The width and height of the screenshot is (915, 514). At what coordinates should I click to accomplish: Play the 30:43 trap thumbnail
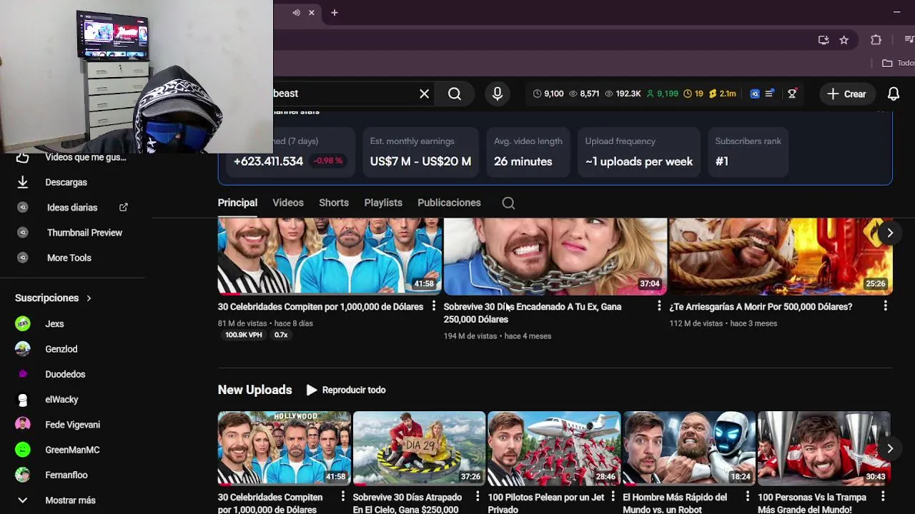[824, 448]
